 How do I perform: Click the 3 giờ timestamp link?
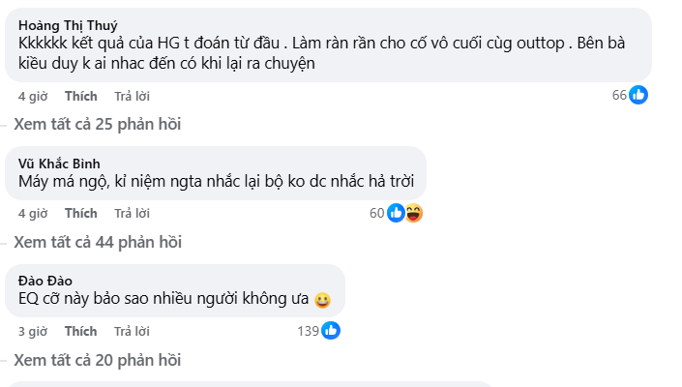[33, 332]
